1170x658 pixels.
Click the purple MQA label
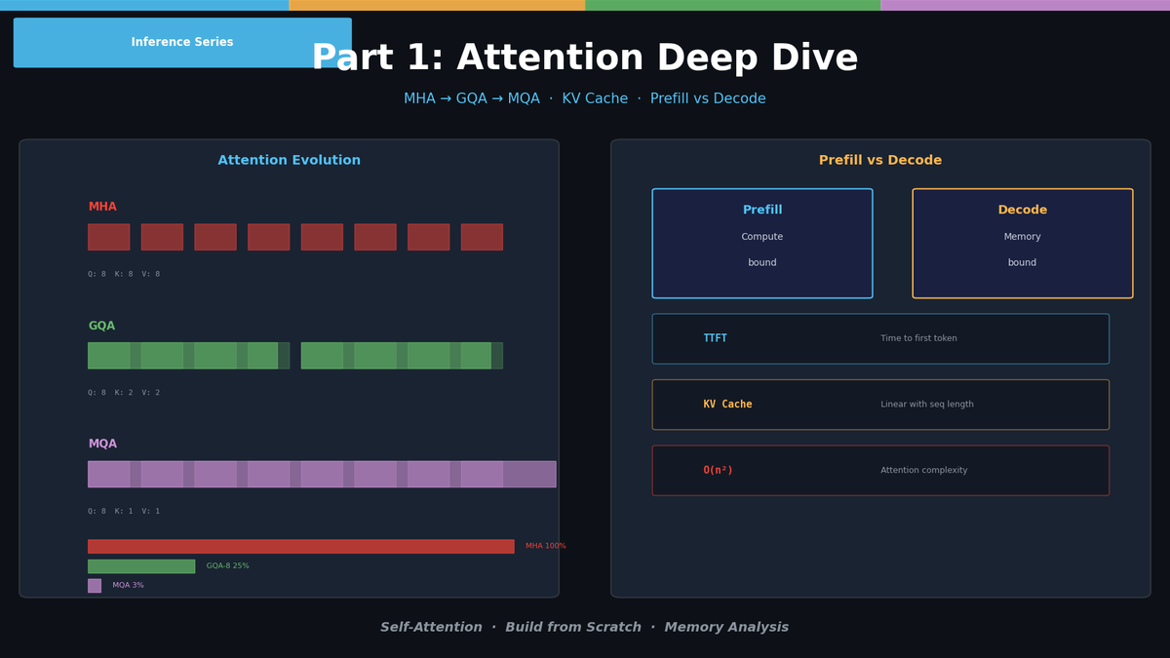coord(102,445)
